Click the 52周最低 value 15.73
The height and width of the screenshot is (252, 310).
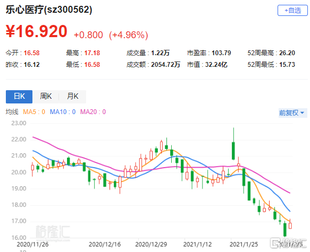(287, 65)
